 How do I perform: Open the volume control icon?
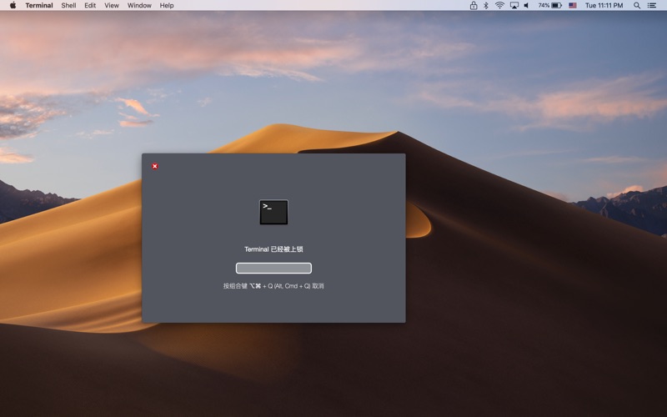[527, 6]
